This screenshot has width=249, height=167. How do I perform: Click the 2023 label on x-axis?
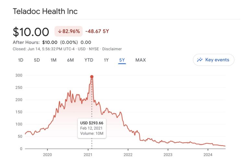tap(168, 154)
